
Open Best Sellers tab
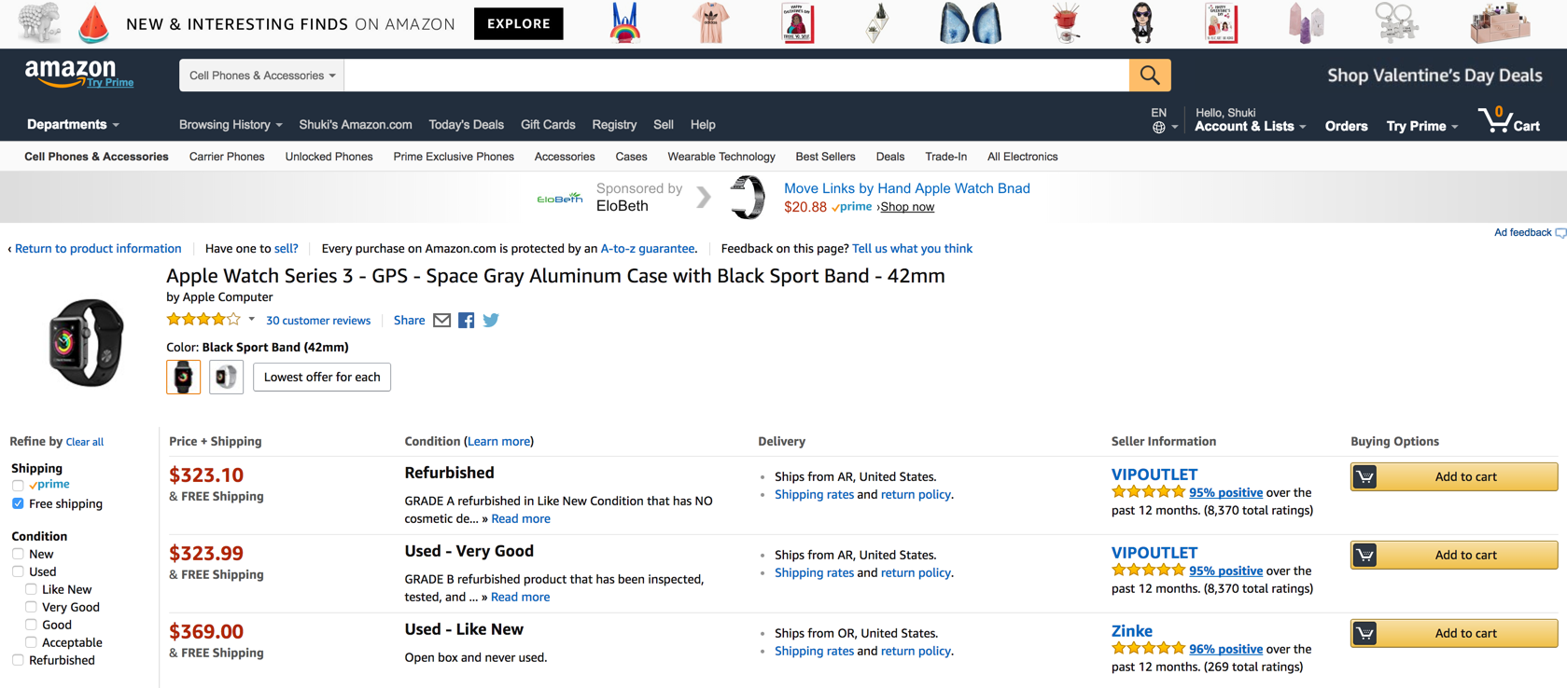point(825,157)
